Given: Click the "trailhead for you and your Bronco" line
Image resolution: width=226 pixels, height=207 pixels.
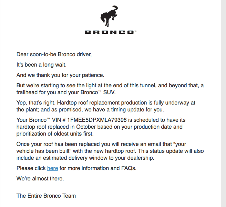Looking at the screenshot, I should click(x=66, y=92).
